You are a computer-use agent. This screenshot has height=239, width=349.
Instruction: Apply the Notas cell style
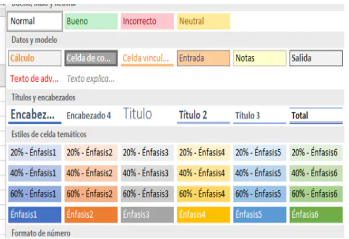pyautogui.click(x=260, y=58)
